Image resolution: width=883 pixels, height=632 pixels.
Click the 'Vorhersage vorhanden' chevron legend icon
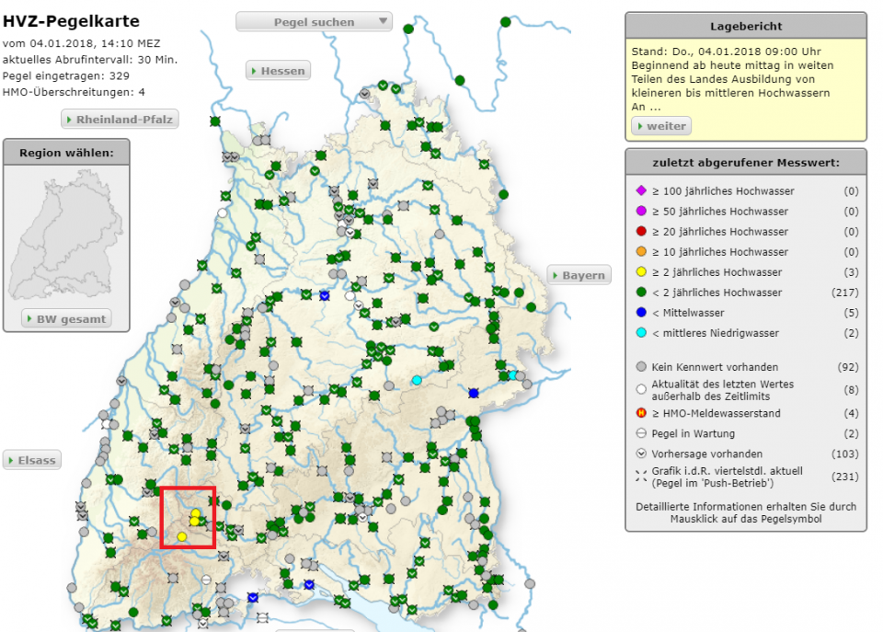coord(641,454)
